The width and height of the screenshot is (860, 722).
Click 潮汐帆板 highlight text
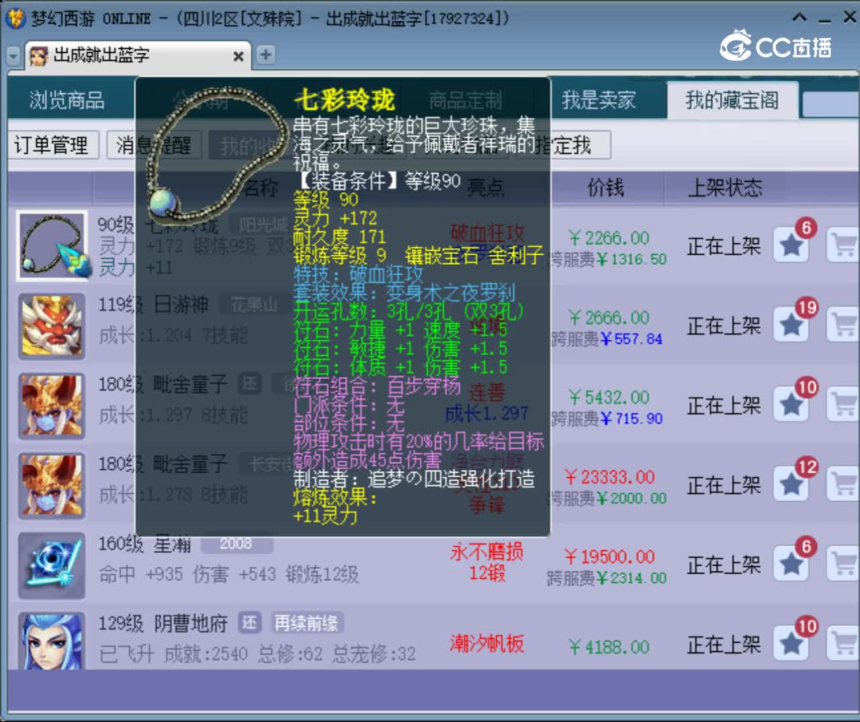(x=486, y=643)
